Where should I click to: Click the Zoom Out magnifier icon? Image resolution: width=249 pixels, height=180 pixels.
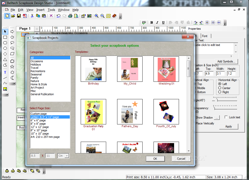point(102,16)
